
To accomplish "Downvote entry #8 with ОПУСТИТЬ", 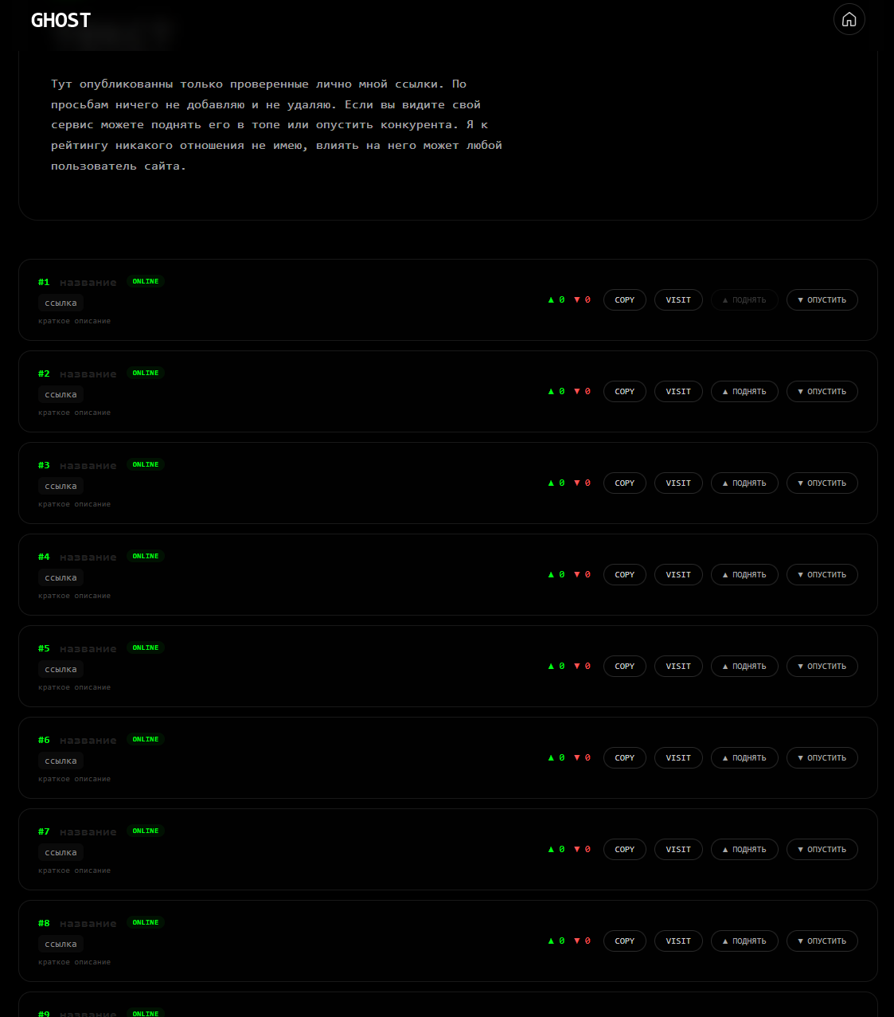I will [822, 941].
